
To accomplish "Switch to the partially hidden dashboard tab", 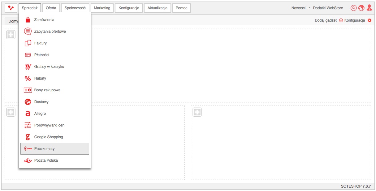I will pos(12,21).
